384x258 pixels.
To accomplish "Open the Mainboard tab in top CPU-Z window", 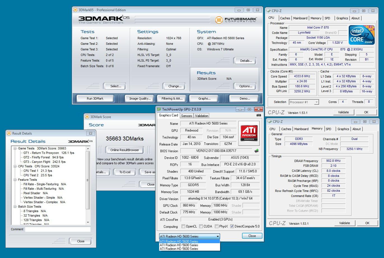I will [300, 18].
